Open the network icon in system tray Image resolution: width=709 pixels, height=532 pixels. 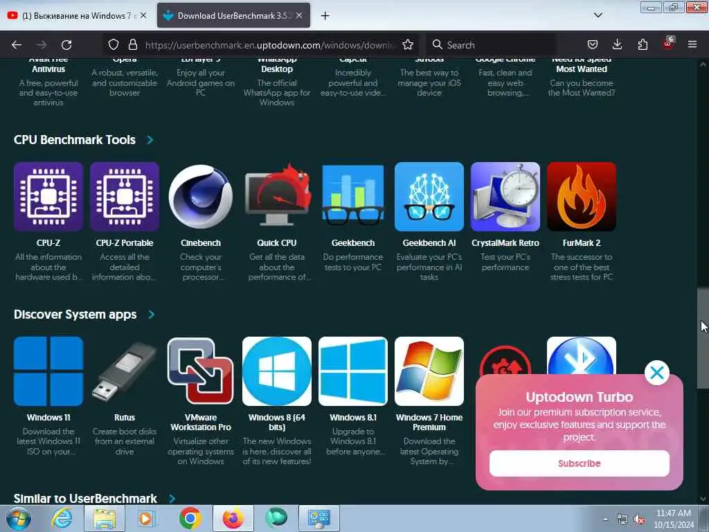pyautogui.click(x=622, y=520)
